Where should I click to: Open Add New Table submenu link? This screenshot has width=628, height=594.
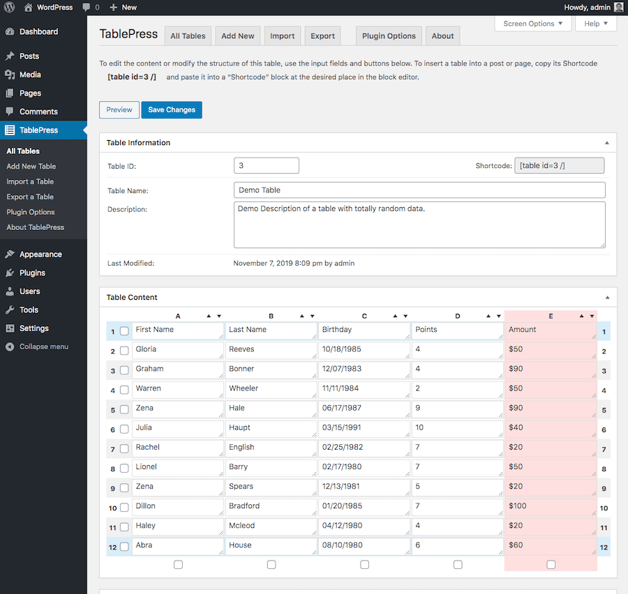pos(31,166)
